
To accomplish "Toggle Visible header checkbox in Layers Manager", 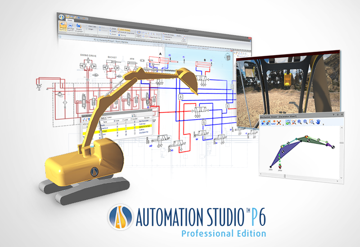I will click(x=115, y=121).
